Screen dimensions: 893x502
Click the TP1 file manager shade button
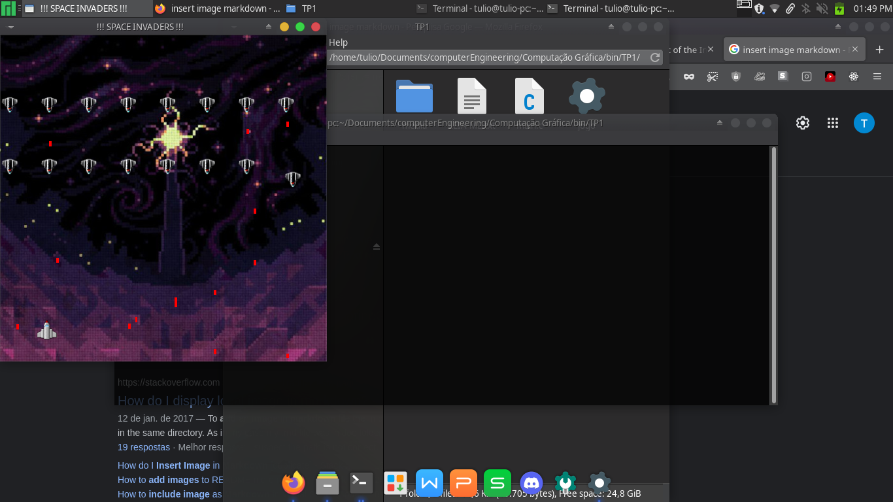point(611,27)
